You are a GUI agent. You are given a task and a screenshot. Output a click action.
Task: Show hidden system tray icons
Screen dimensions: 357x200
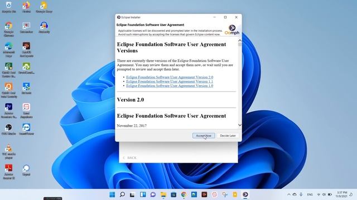[x=289, y=194]
